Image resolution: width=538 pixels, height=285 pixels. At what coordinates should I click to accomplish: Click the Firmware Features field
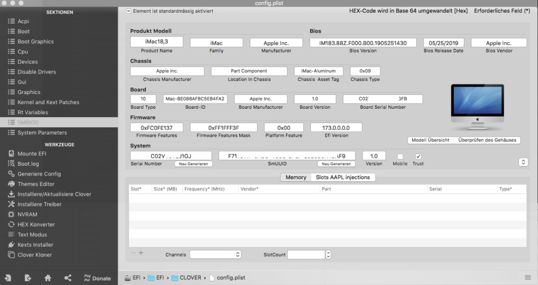(157, 128)
